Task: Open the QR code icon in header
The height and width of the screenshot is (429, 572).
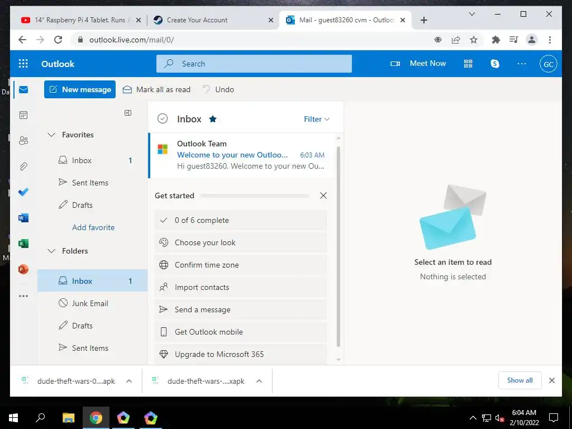Action: point(468,64)
